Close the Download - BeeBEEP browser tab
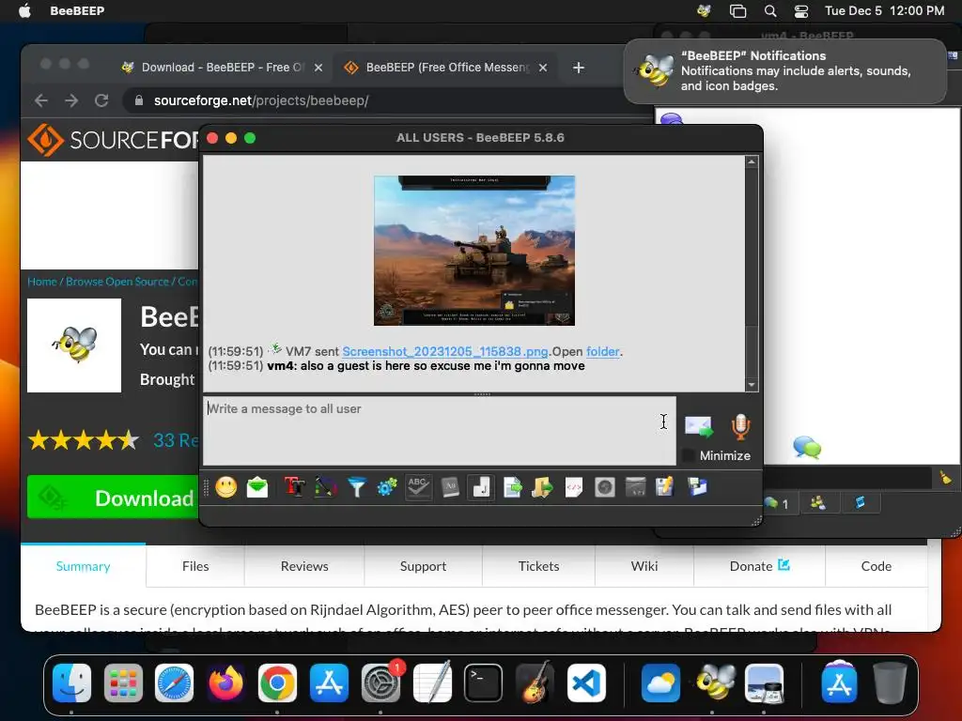The height and width of the screenshot is (721, 962). coord(318,68)
